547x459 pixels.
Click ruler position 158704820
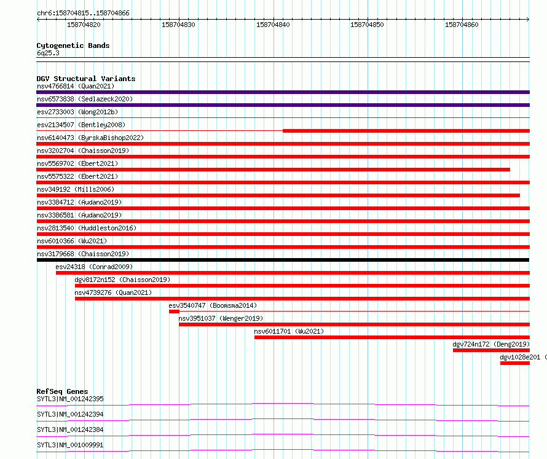click(x=84, y=25)
